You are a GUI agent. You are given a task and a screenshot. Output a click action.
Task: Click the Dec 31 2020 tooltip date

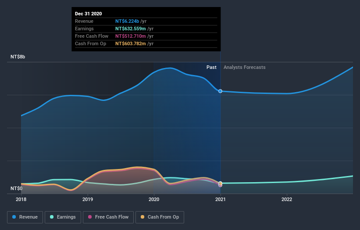pyautogui.click(x=89, y=14)
